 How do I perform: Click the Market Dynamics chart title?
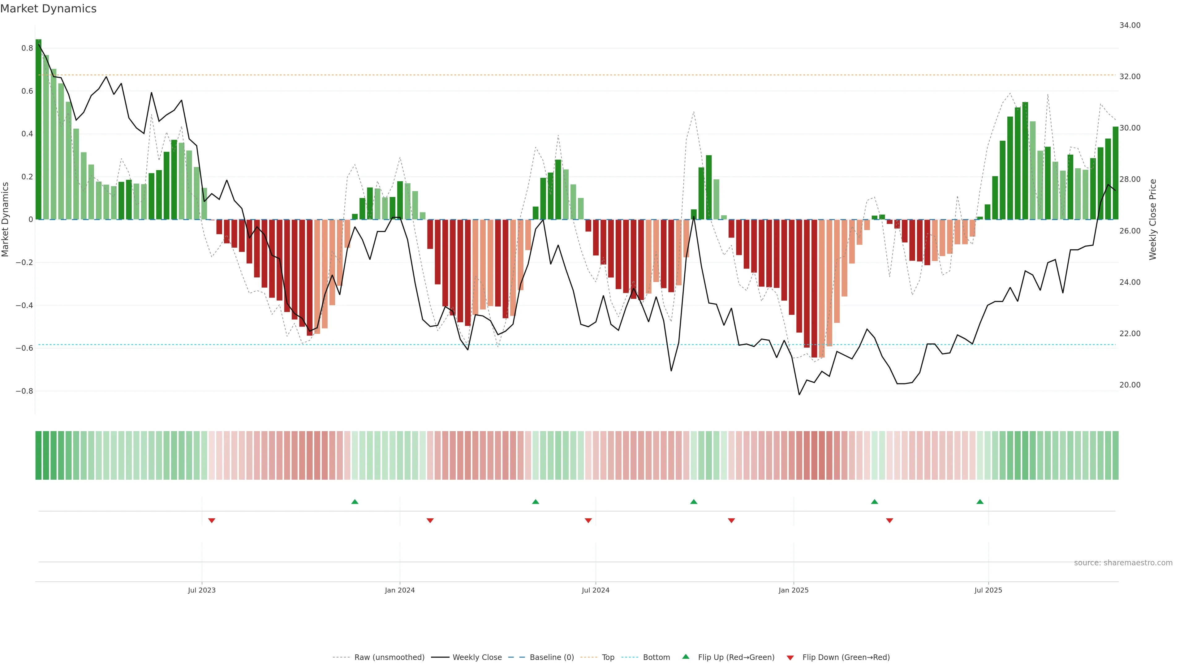point(49,9)
